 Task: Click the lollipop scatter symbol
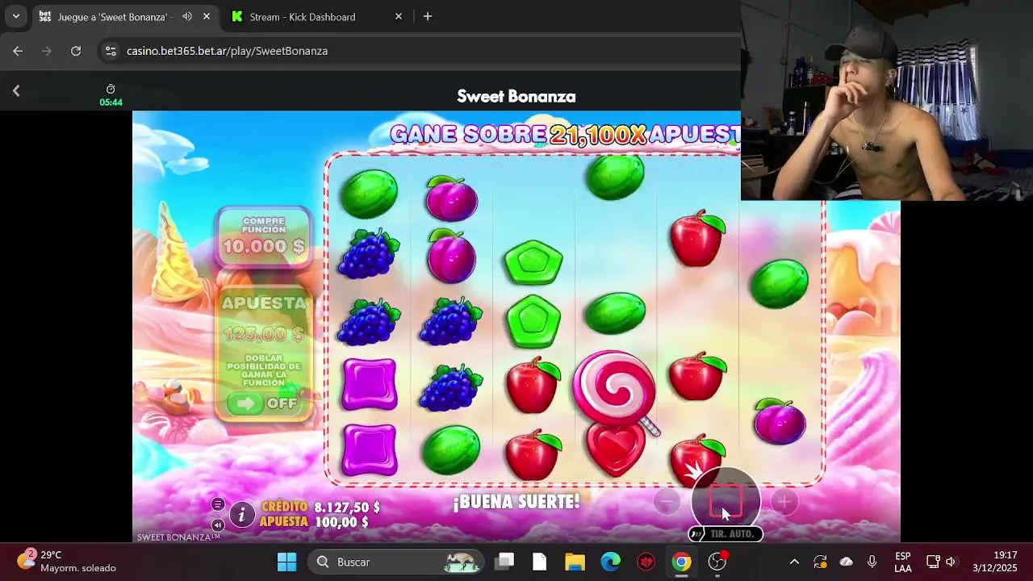616,391
